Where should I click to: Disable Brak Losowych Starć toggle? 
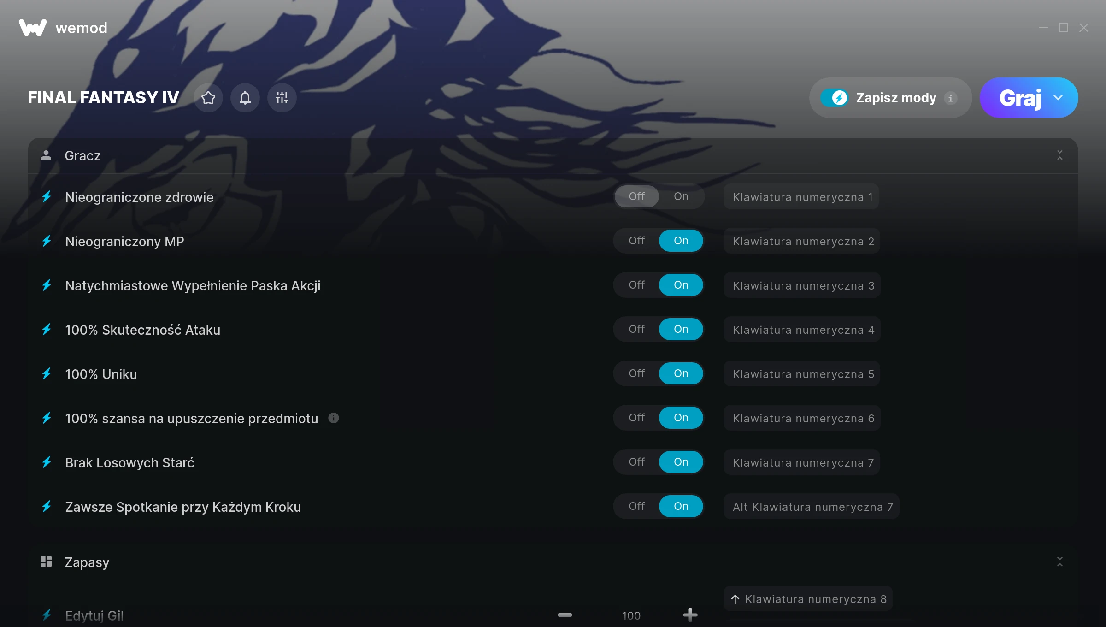click(637, 462)
